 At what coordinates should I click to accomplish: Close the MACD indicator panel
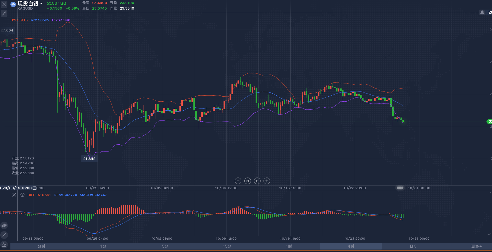coord(14,195)
